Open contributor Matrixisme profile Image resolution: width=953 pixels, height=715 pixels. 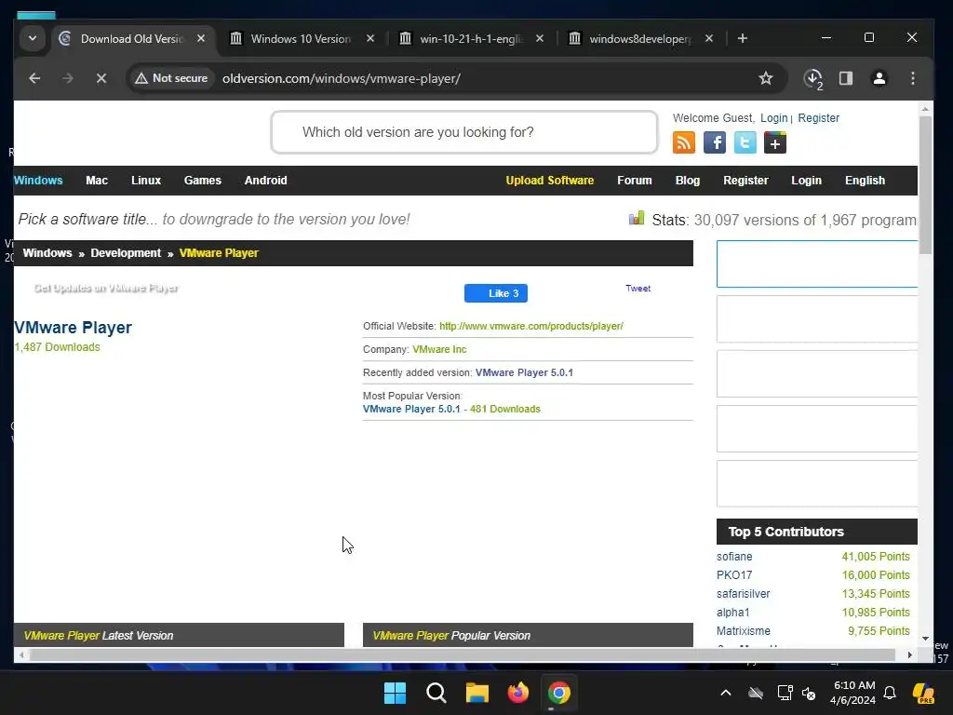[744, 631]
